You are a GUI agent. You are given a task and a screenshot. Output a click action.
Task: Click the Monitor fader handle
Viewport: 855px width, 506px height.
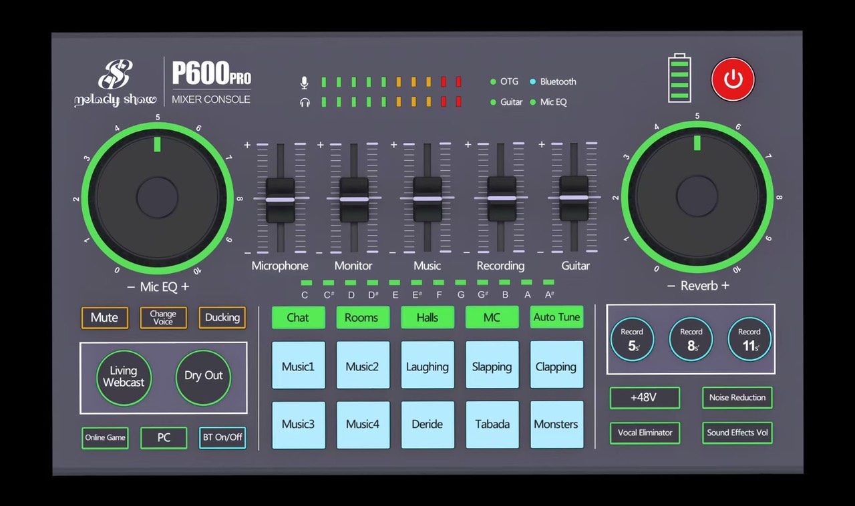pyautogui.click(x=353, y=199)
